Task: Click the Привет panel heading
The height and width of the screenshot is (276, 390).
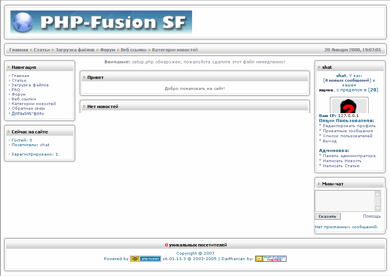Action: (95, 77)
